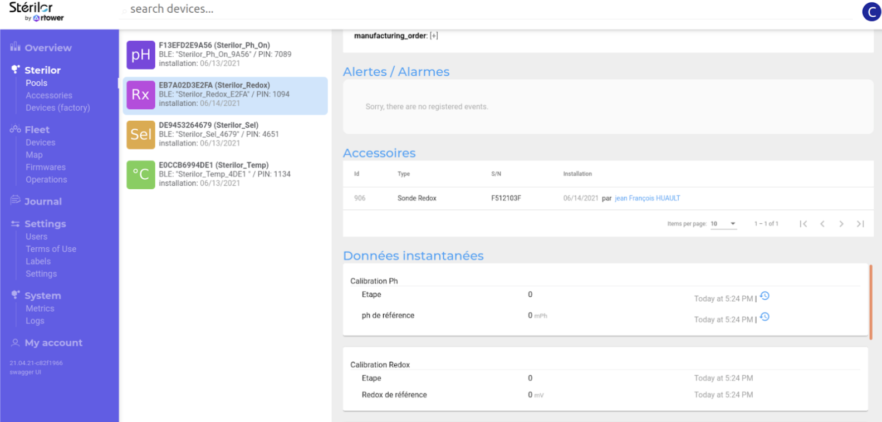Open history icon for ph de référence
The image size is (882, 422).
tap(765, 317)
